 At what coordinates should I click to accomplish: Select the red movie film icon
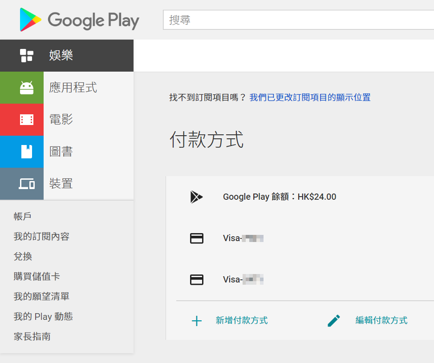(27, 120)
